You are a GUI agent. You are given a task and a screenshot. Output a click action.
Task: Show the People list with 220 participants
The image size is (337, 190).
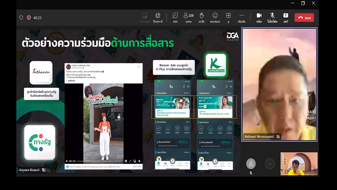click(189, 18)
